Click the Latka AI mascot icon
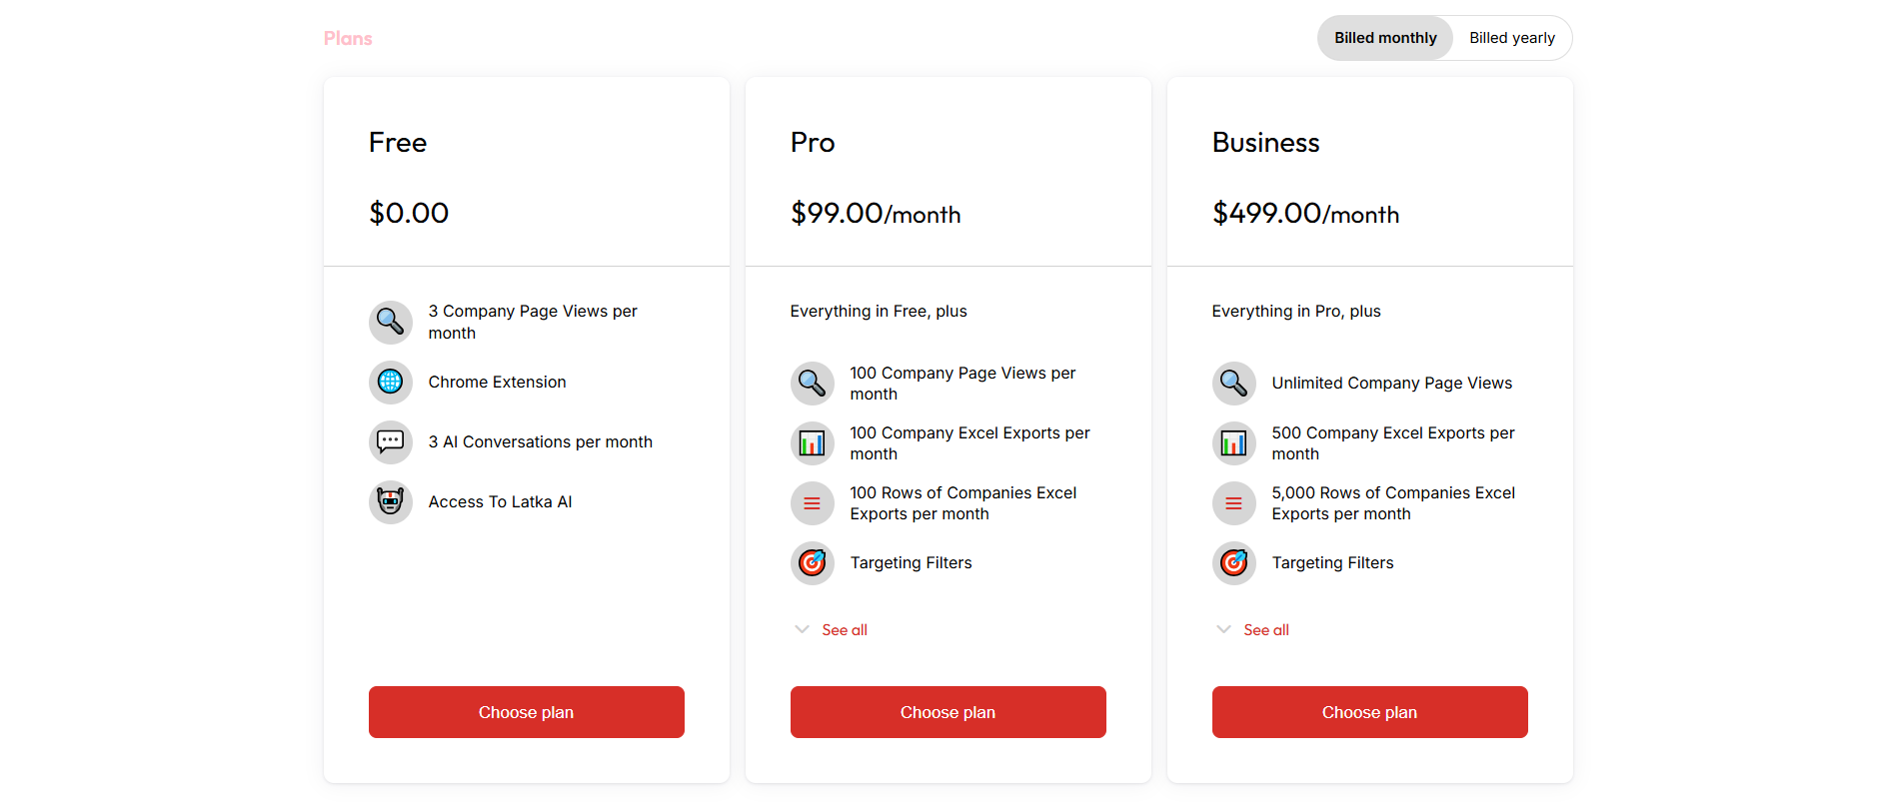Viewport: 1894px width, 811px height. [390, 501]
